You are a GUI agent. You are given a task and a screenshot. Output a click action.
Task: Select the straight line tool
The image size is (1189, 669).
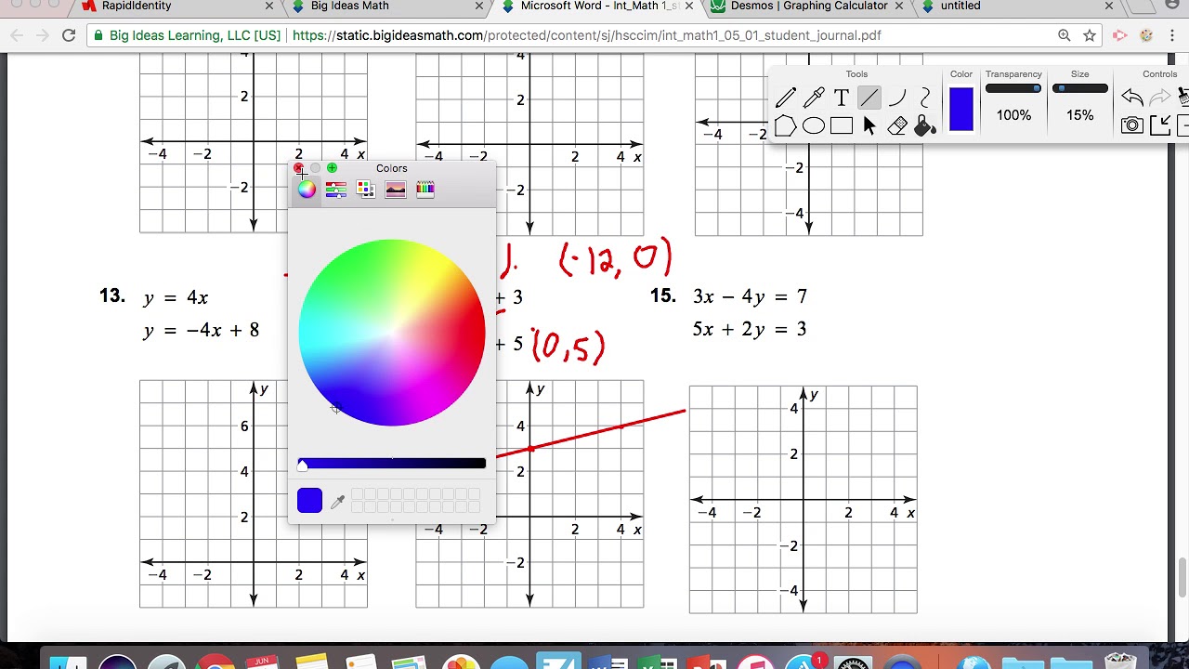tap(869, 98)
